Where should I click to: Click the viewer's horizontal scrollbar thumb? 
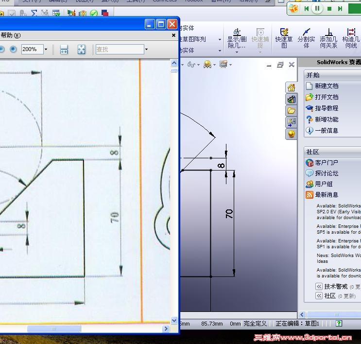click(x=54, y=328)
